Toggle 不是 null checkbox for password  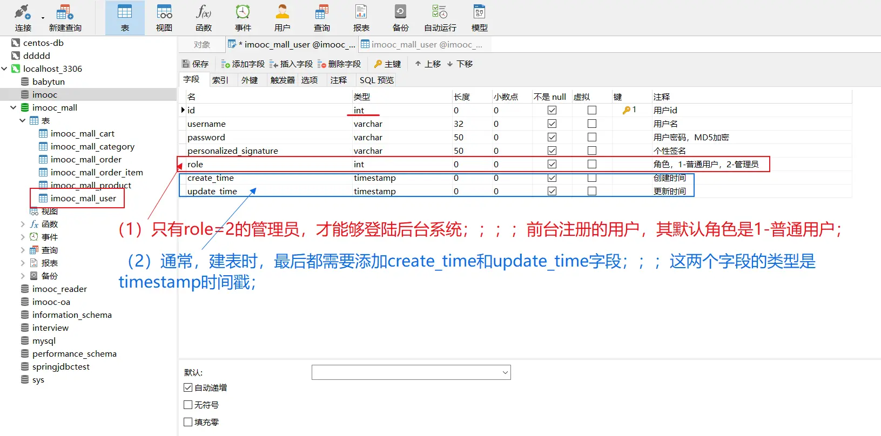click(x=552, y=137)
